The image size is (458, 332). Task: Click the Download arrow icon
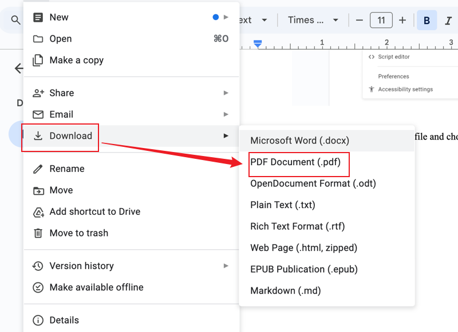click(x=37, y=136)
